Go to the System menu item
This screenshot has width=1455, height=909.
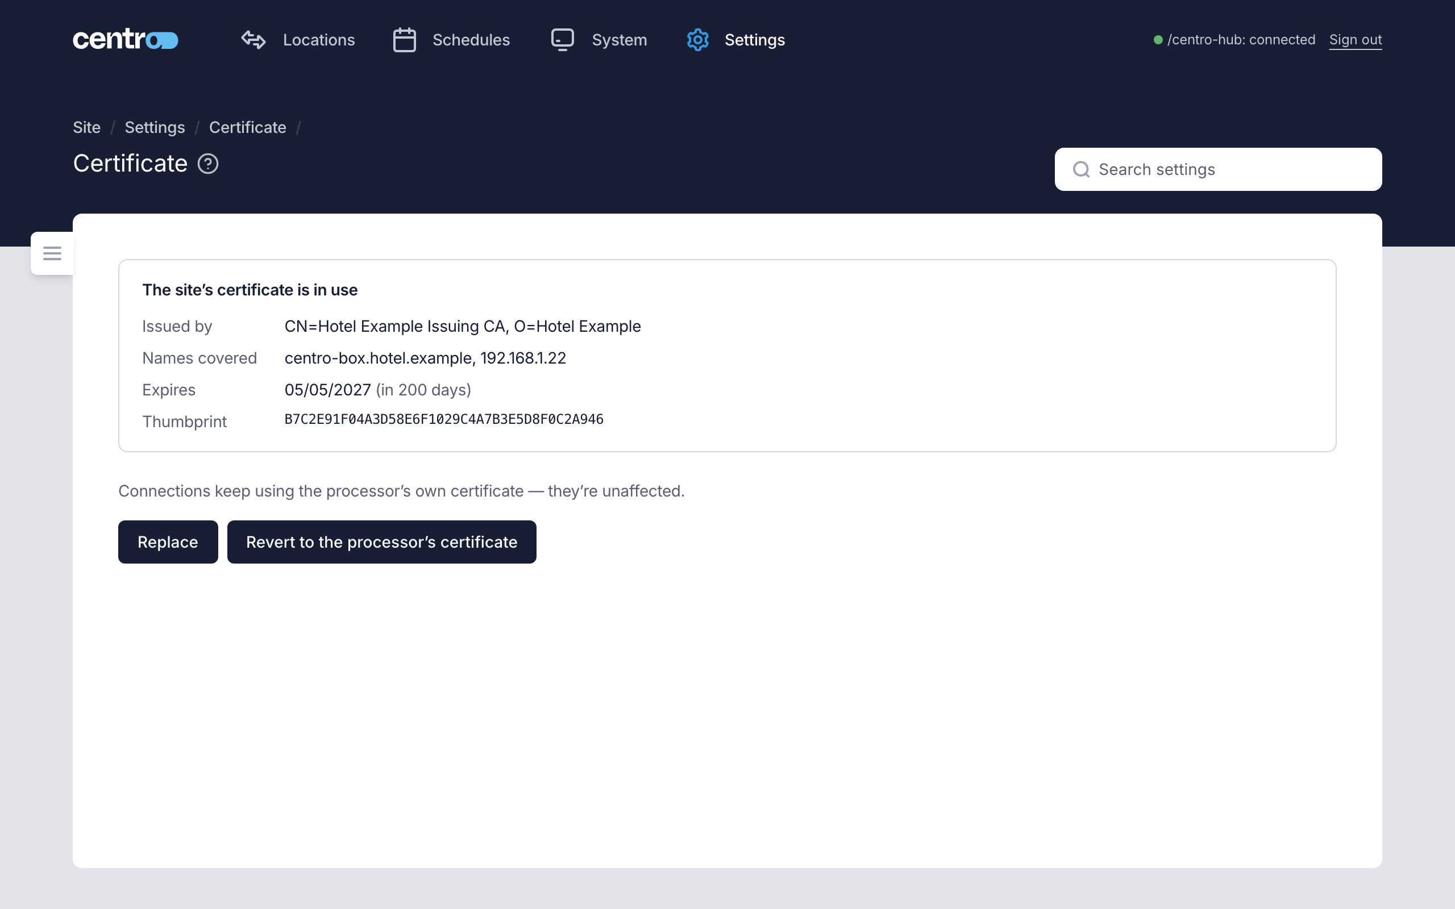(x=620, y=40)
